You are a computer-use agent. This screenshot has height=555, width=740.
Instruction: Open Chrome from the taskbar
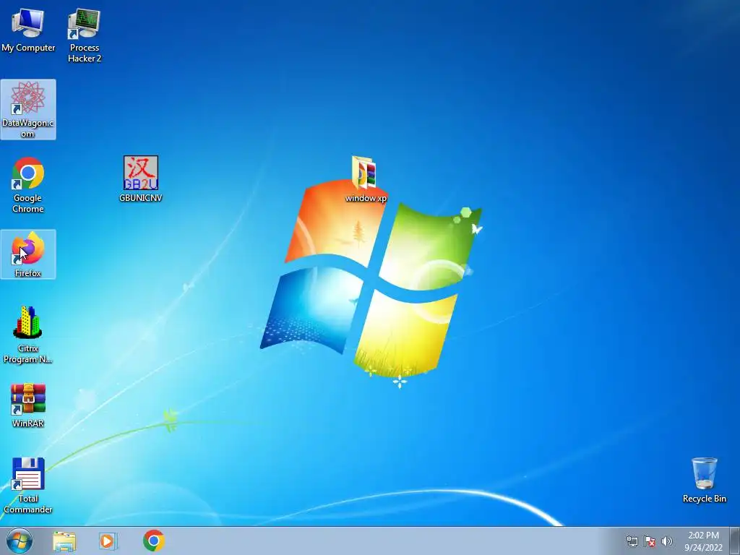[x=153, y=541]
